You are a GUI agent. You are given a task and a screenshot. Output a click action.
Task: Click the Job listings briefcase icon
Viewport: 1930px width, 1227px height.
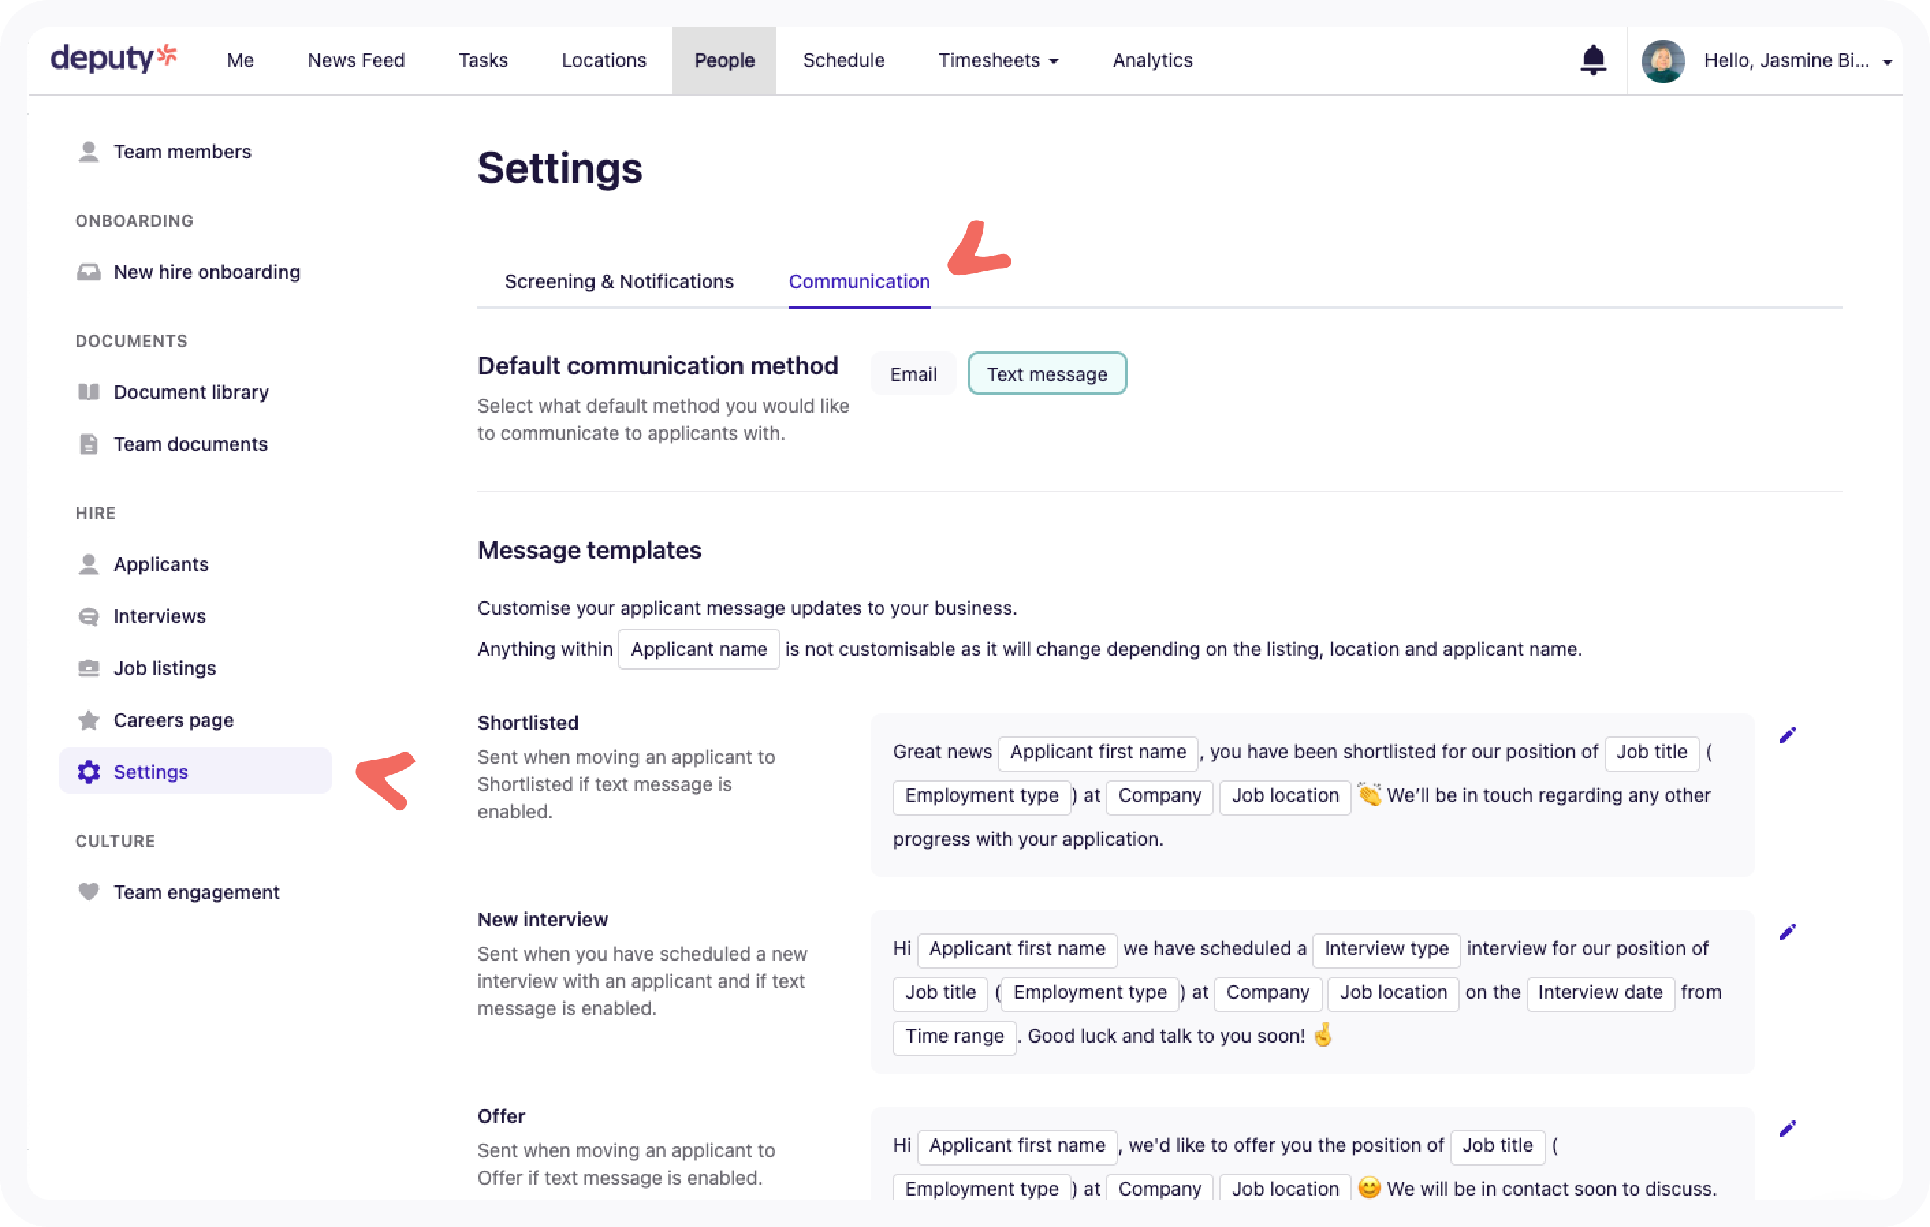click(88, 668)
